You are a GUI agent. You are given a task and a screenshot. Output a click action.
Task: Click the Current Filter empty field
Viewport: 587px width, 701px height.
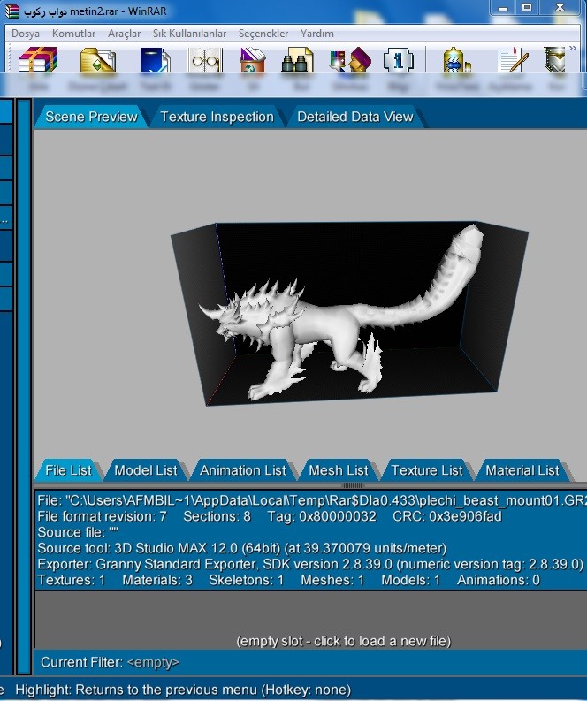point(153,662)
